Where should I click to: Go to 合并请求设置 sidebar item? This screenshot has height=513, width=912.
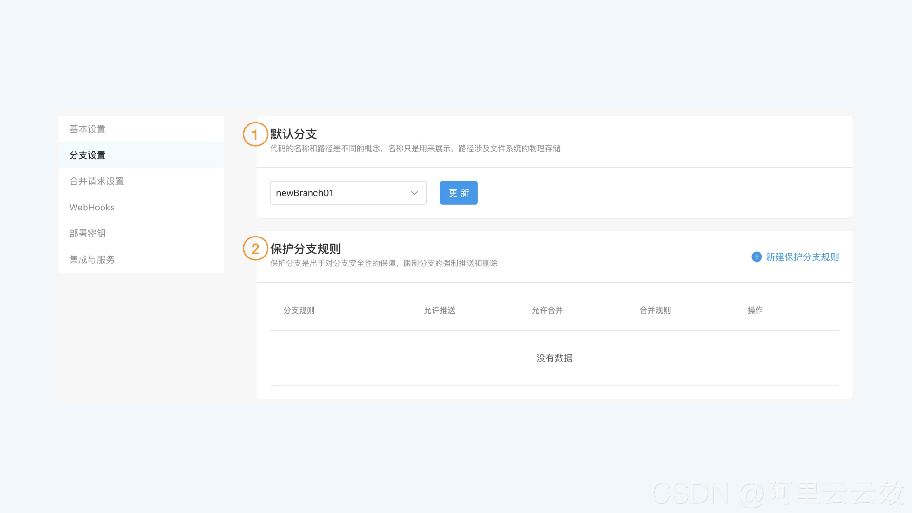point(96,181)
